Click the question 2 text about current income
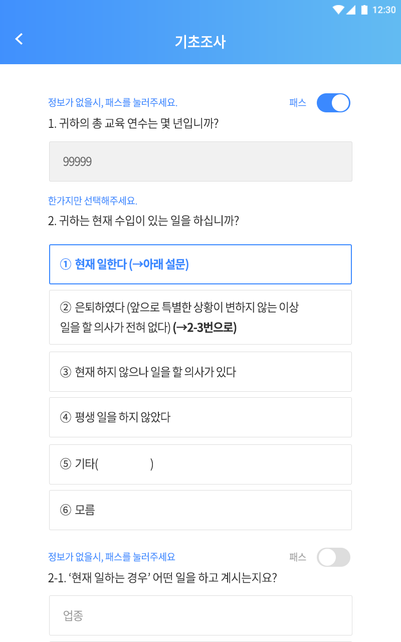 [x=143, y=221]
